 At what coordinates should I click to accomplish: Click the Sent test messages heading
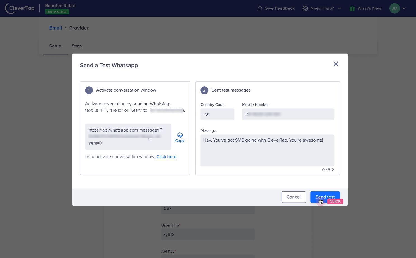(x=231, y=90)
